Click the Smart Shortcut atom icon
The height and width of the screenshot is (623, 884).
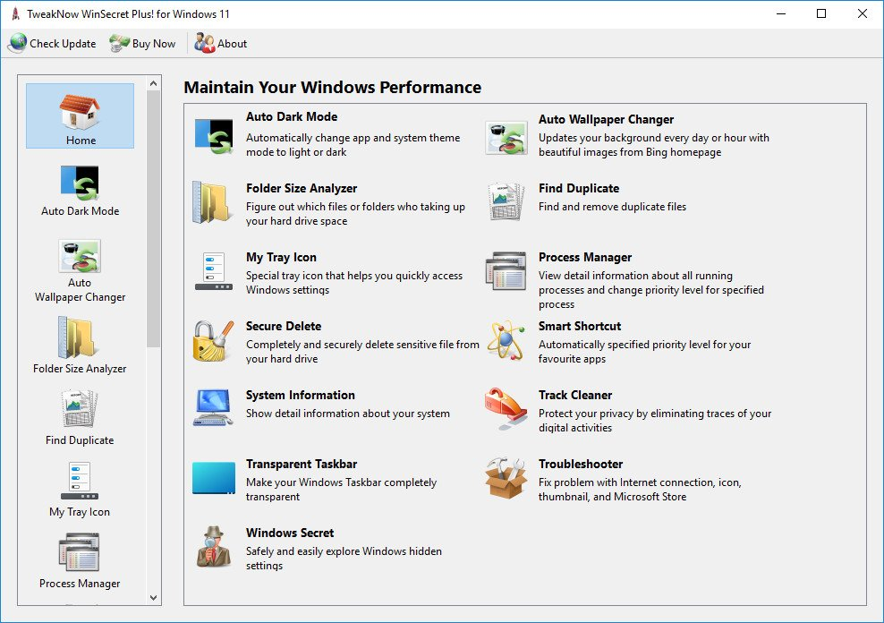coord(506,342)
